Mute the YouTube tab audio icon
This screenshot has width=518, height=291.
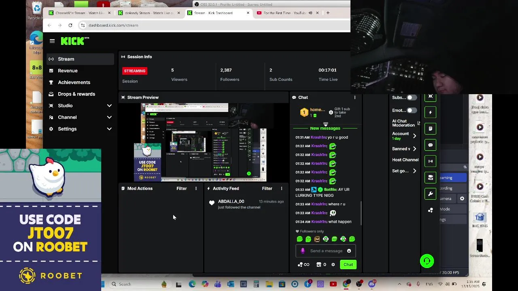[x=310, y=13]
